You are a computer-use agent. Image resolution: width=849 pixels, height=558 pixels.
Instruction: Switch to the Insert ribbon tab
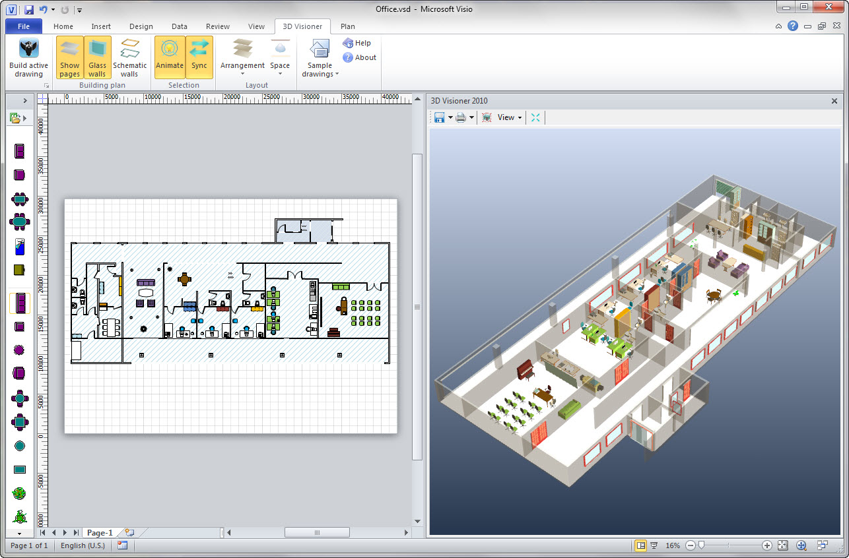pos(101,26)
